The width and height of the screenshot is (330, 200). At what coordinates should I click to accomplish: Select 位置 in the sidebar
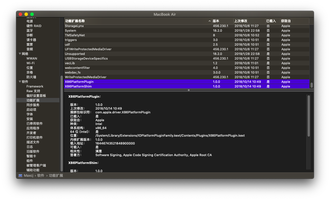click(30, 68)
